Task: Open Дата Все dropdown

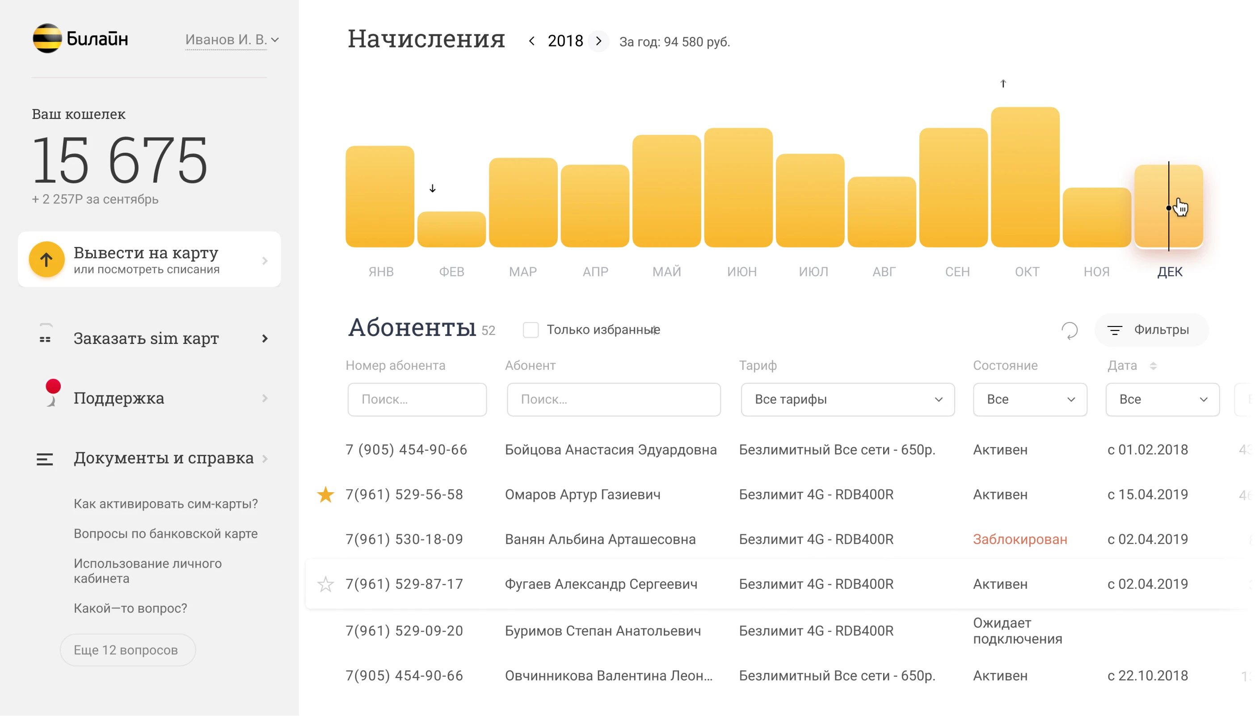Action: (x=1162, y=399)
